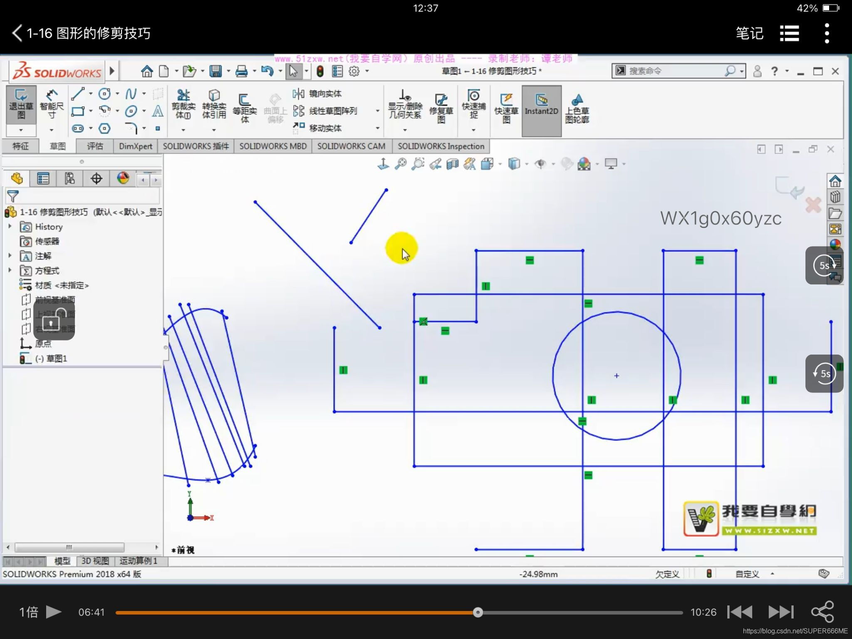The width and height of the screenshot is (852, 639).
Task: Open Repair Sketch (修复草图) tool
Action: point(441,107)
